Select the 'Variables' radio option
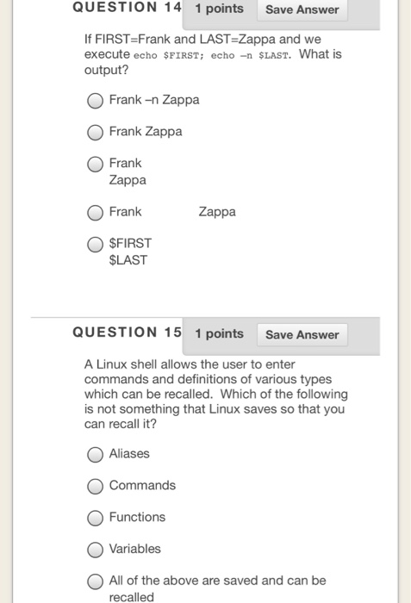 point(95,550)
